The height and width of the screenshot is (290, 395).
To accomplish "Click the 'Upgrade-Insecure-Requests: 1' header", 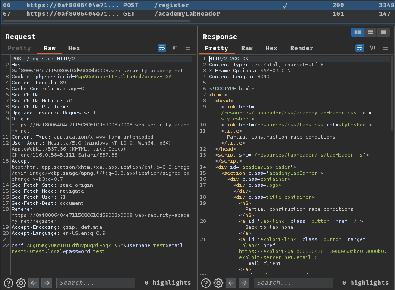I will [54, 113].
